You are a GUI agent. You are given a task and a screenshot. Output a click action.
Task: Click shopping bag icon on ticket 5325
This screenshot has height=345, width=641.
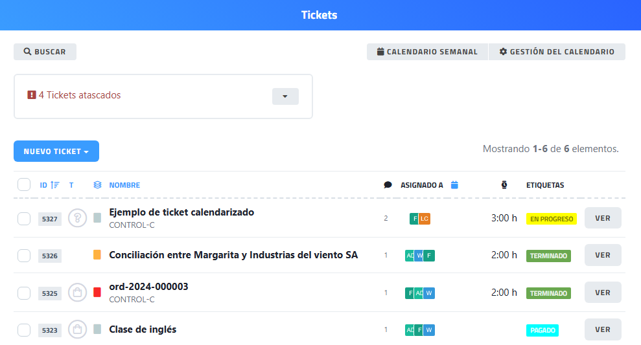click(77, 293)
